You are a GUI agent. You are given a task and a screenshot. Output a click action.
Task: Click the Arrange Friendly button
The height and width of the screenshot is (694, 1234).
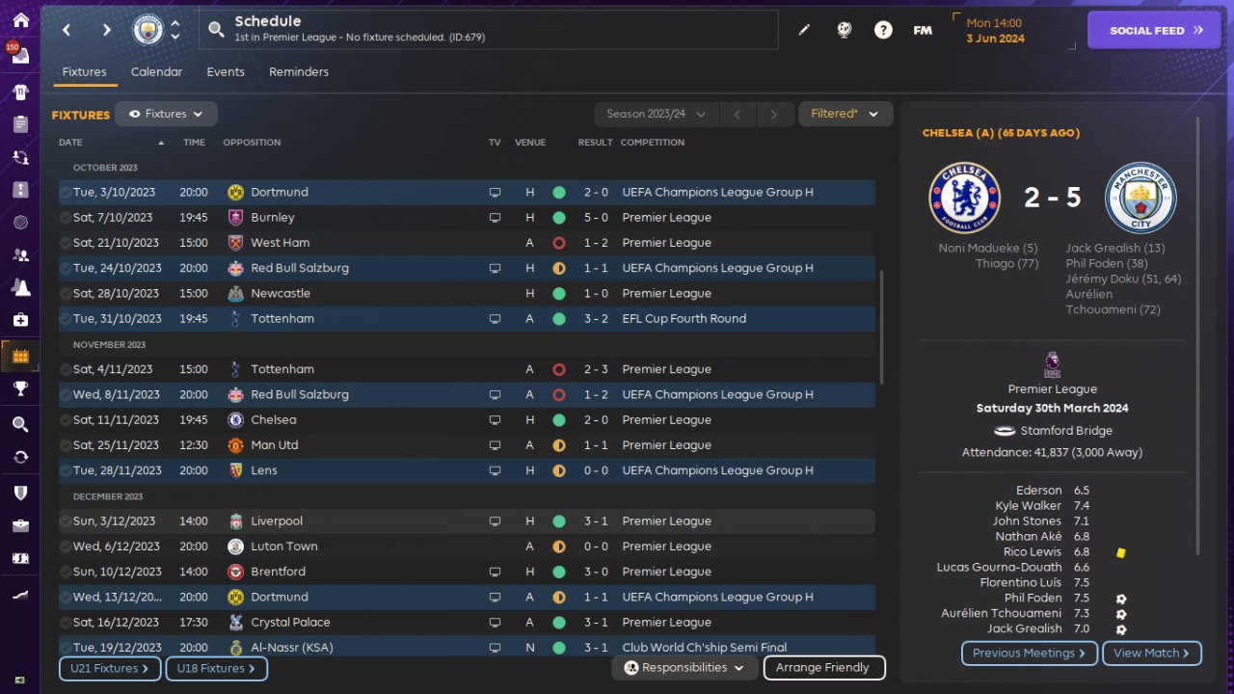point(824,668)
